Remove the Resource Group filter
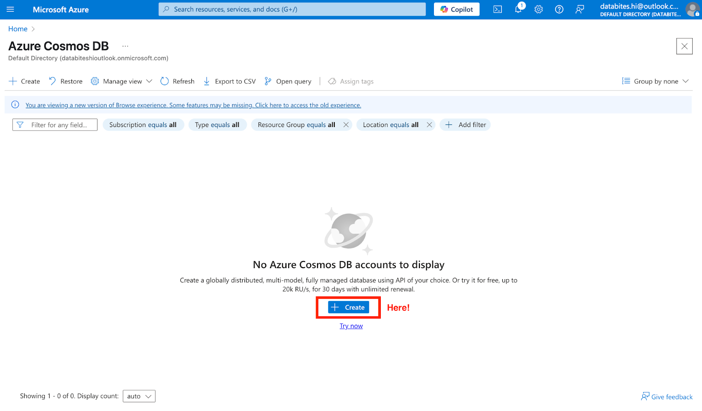 click(x=346, y=125)
